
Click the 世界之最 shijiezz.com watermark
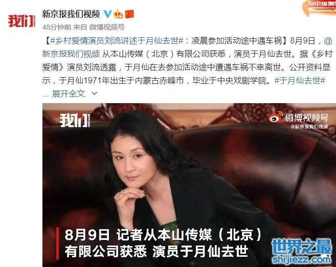click(x=302, y=252)
